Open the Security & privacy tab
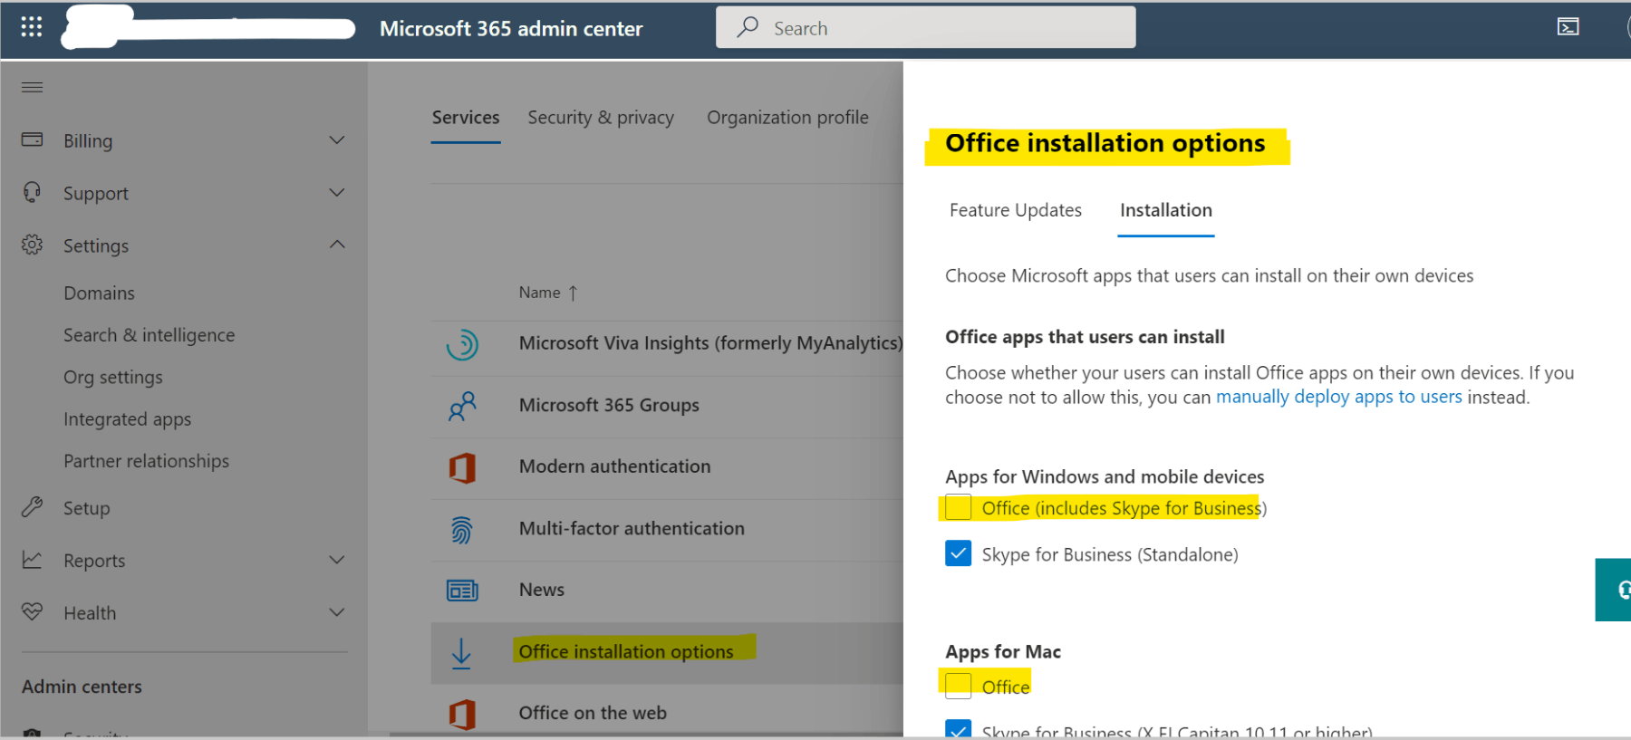The width and height of the screenshot is (1631, 740). [x=601, y=118]
